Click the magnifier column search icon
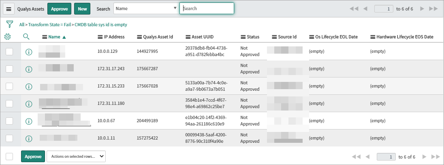 pos(26,37)
